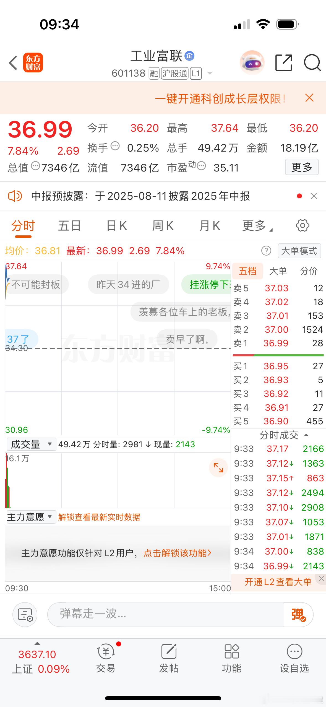Tap the 9:33 37.17 trade row
Viewport: 326px width, 707px height.
[279, 449]
